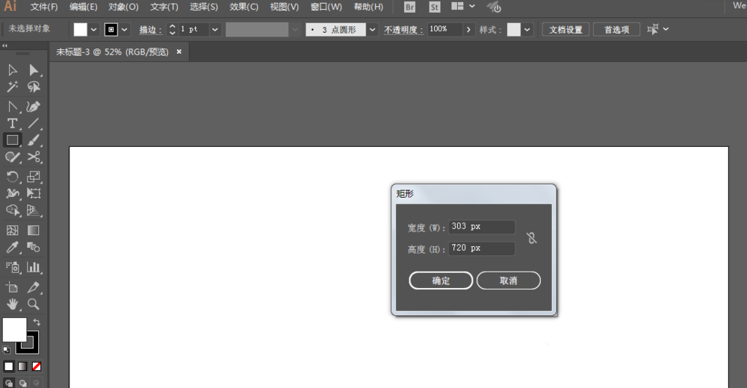The image size is (747, 388).
Task: Cancel rectangle dialog with 取消
Action: pos(508,281)
